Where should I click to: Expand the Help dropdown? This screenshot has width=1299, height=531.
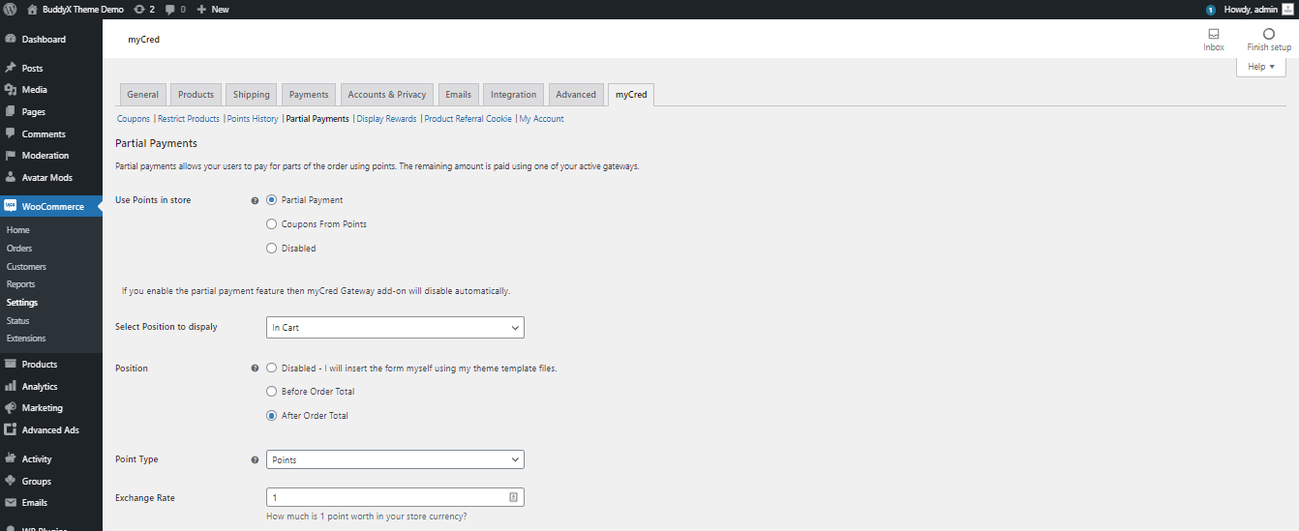[1260, 67]
